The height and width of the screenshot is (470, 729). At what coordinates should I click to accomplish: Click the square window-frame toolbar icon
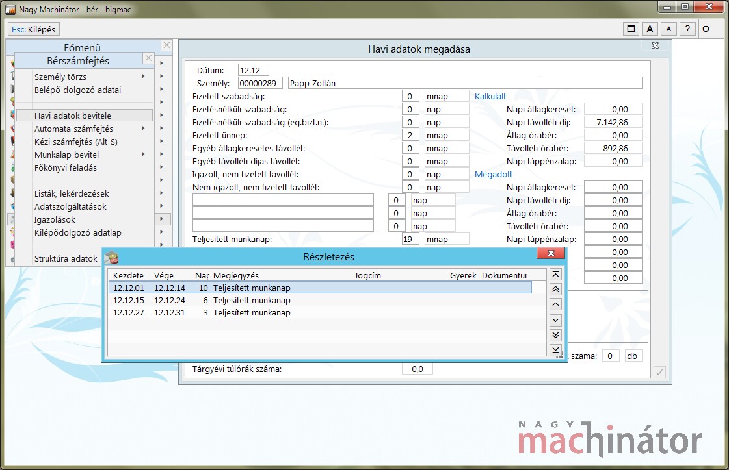(631, 29)
